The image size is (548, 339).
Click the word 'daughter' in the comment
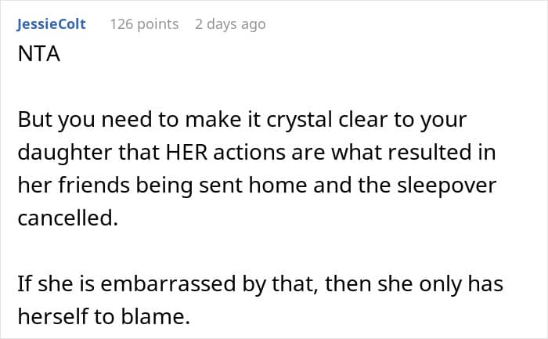click(65, 153)
